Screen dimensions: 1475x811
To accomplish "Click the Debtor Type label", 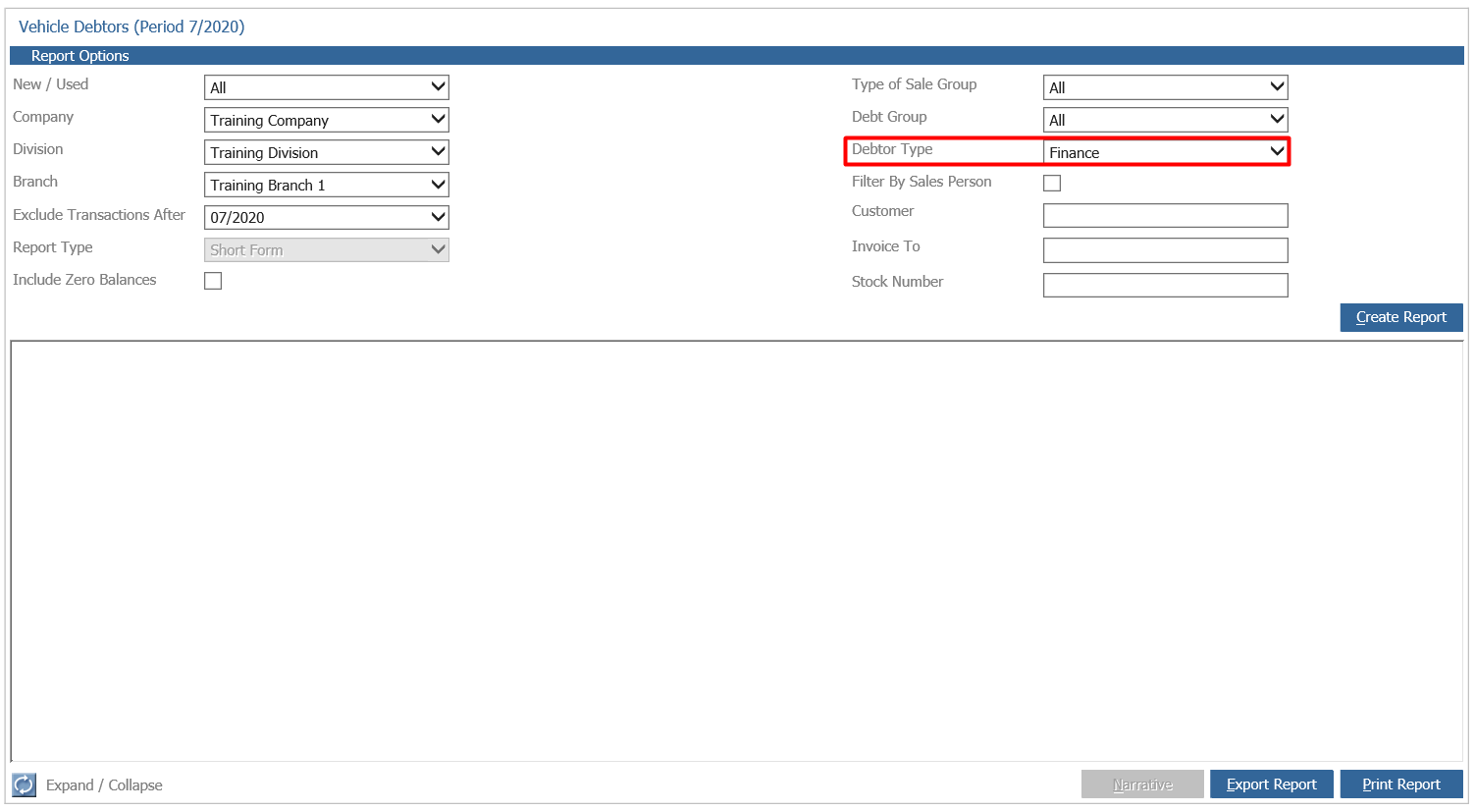I will pyautogui.click(x=892, y=149).
